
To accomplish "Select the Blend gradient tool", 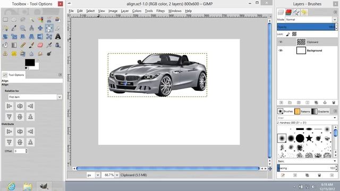I will tap(14, 45).
